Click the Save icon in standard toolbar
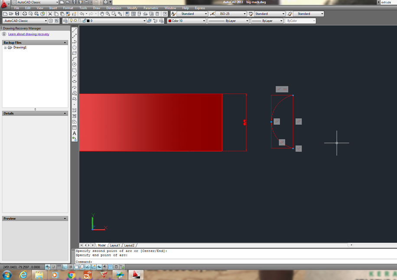Screen dimensions: 397x280 (x=17, y=14)
